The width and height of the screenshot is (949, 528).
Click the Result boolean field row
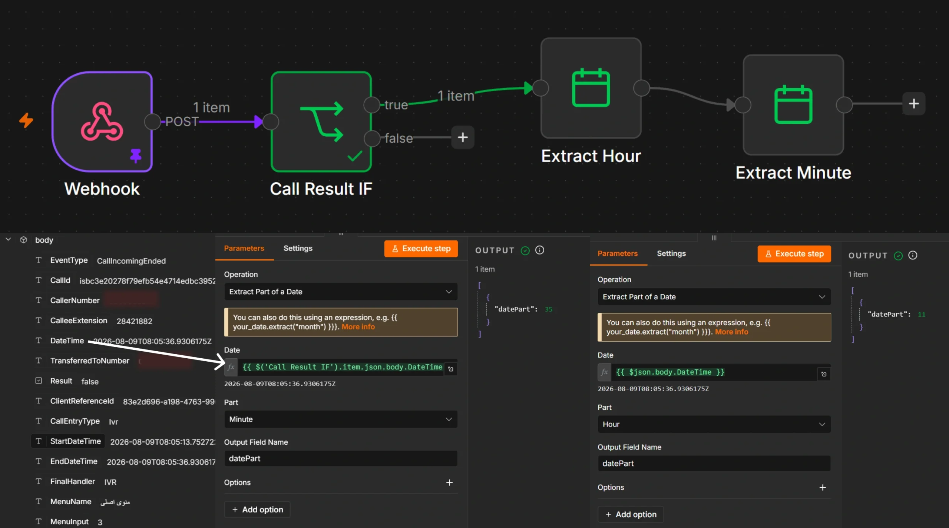tap(67, 381)
